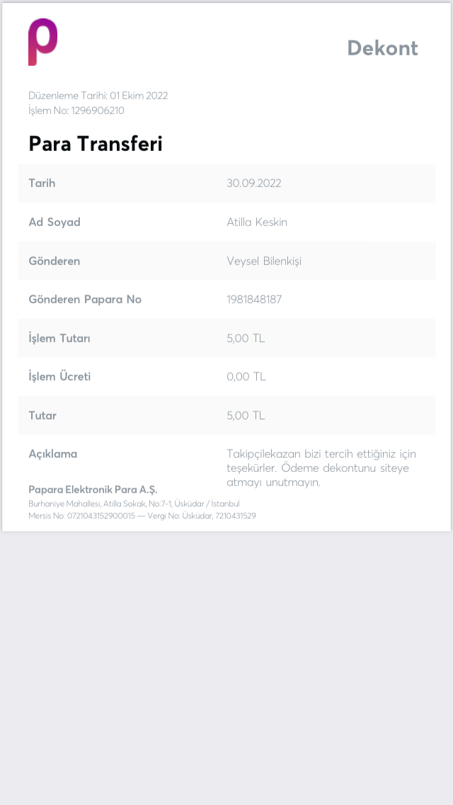The width and height of the screenshot is (453, 805).
Task: Select the İşlem Ücreti 0,00 TL value
Action: pos(246,377)
